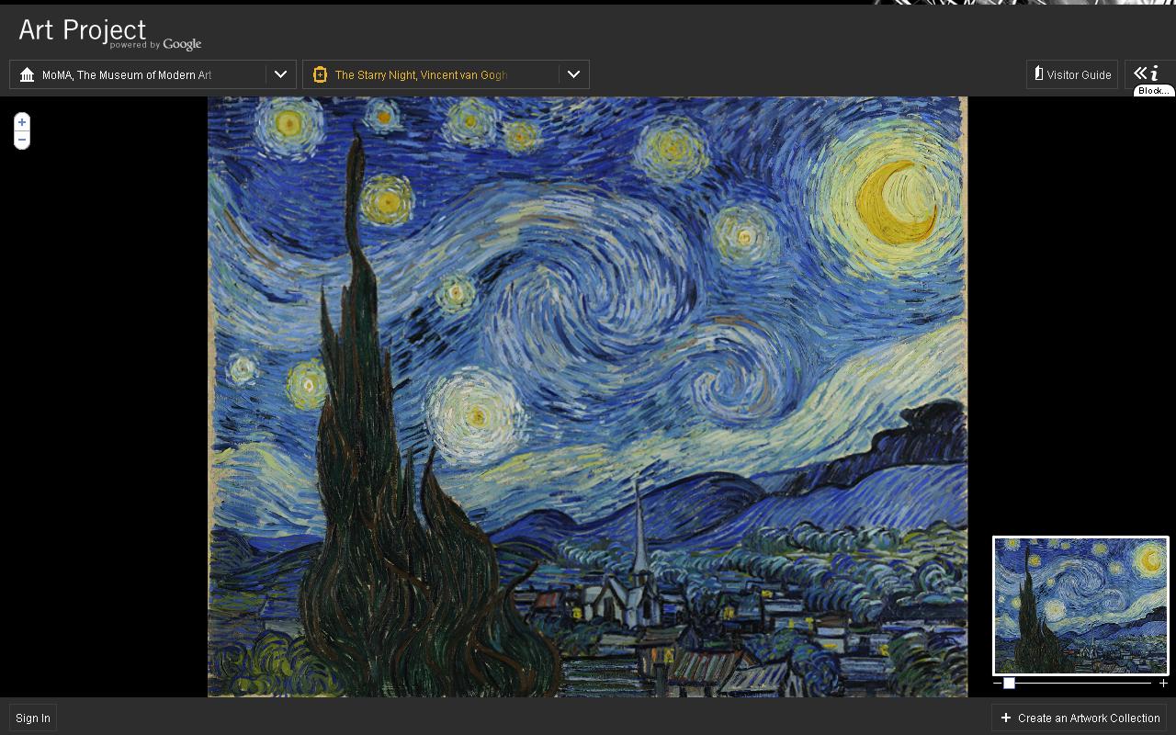The width and height of the screenshot is (1176, 735).
Task: Expand the artwork info panel
Action: (1146, 73)
